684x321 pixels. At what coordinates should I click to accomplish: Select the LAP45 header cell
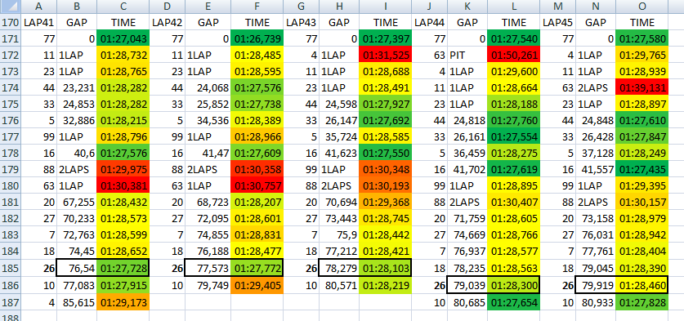[558, 22]
